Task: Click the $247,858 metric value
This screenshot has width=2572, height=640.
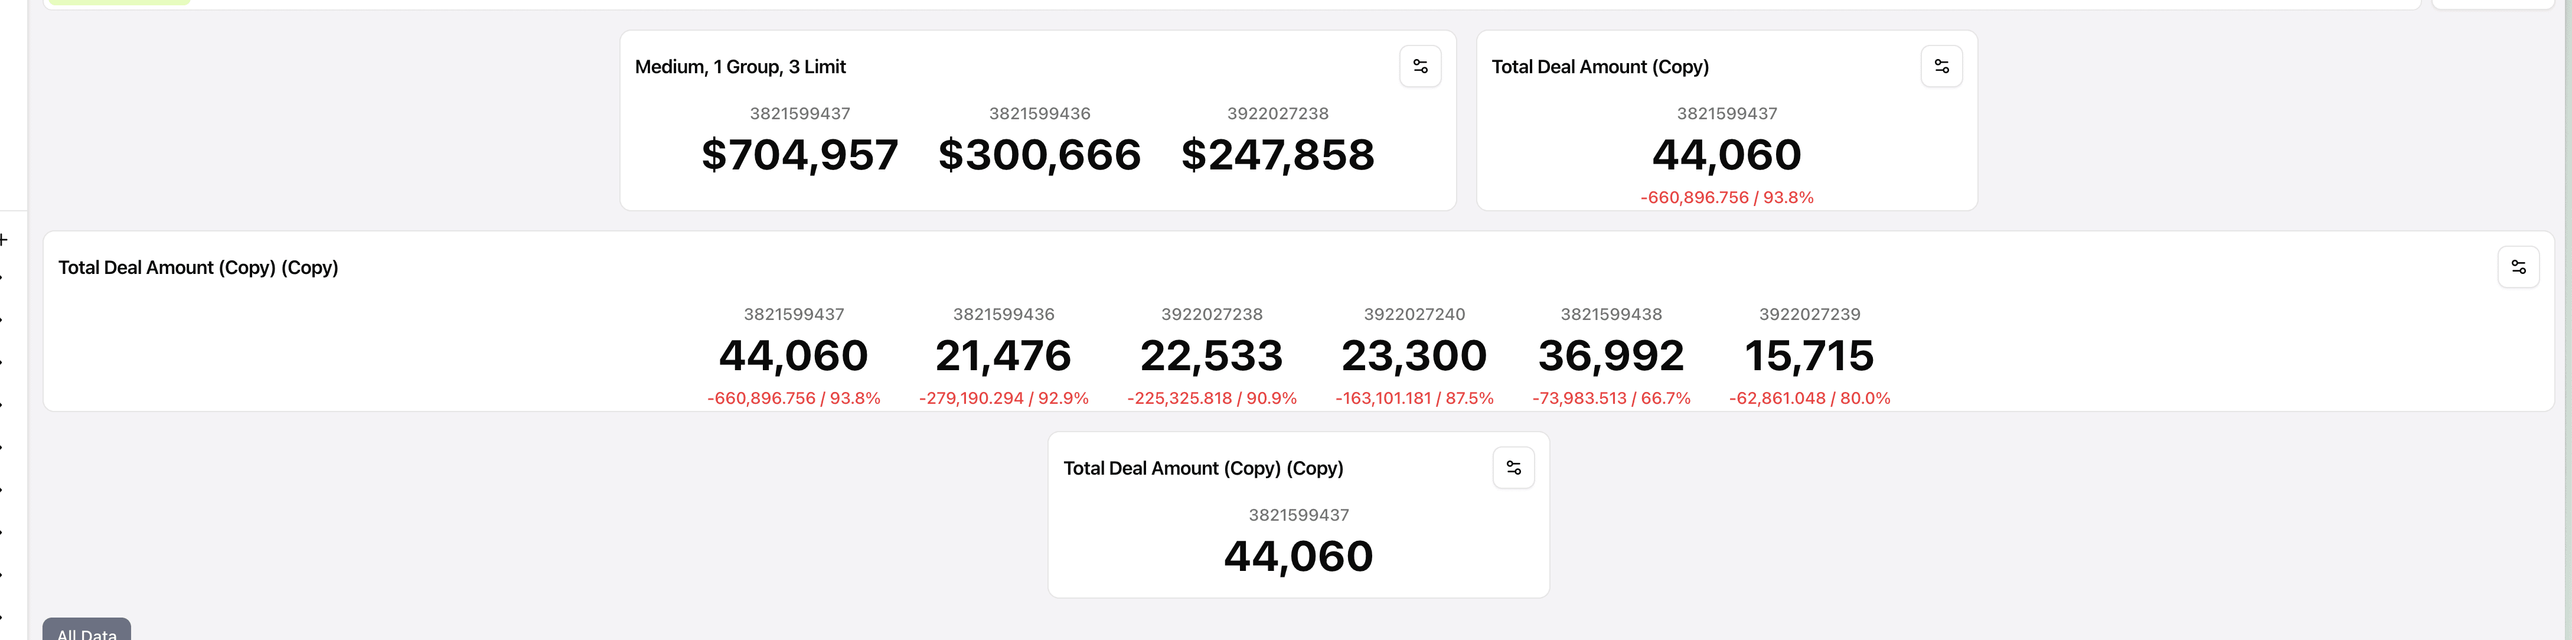Action: (x=1278, y=155)
